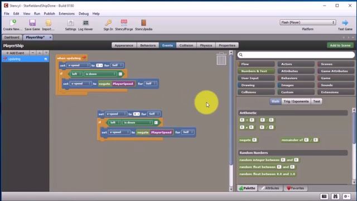Switch to the Behaviors tab
This screenshot has width=357, height=201.
coord(148,45)
